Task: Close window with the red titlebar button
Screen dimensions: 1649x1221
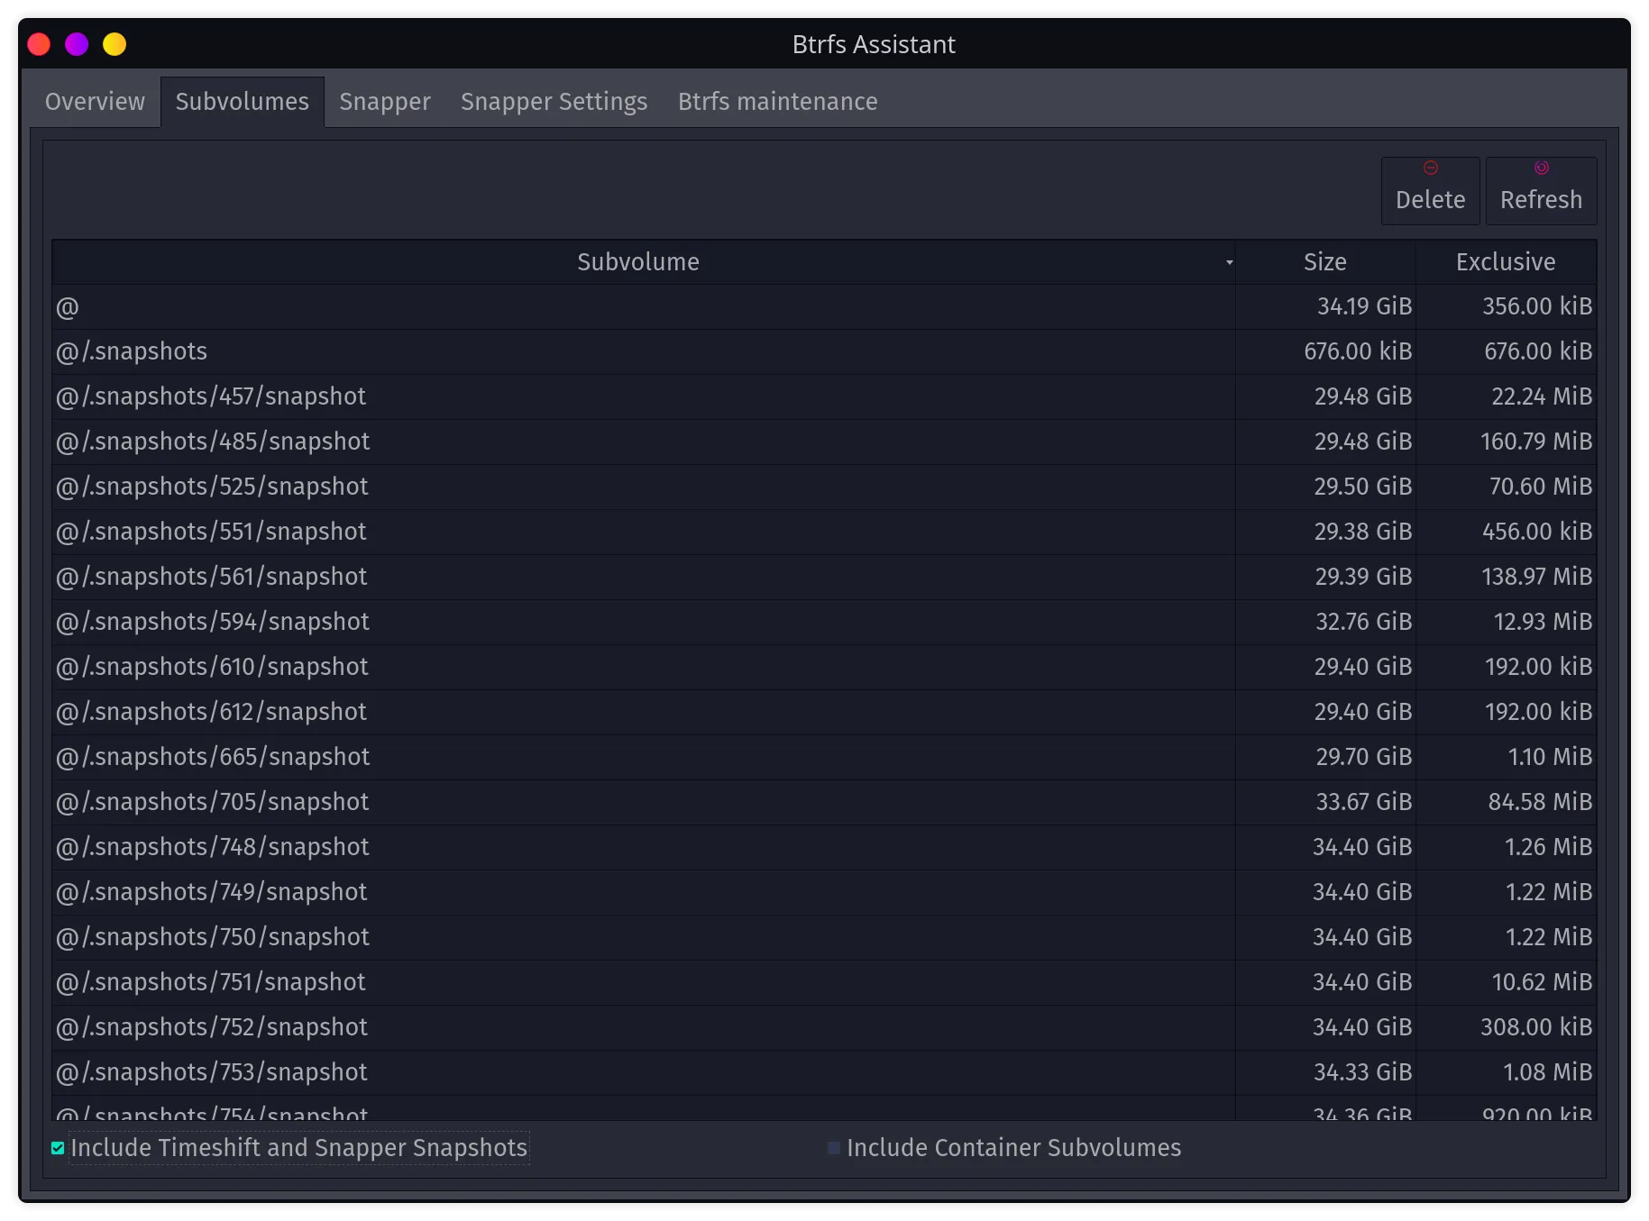Action: (39, 44)
